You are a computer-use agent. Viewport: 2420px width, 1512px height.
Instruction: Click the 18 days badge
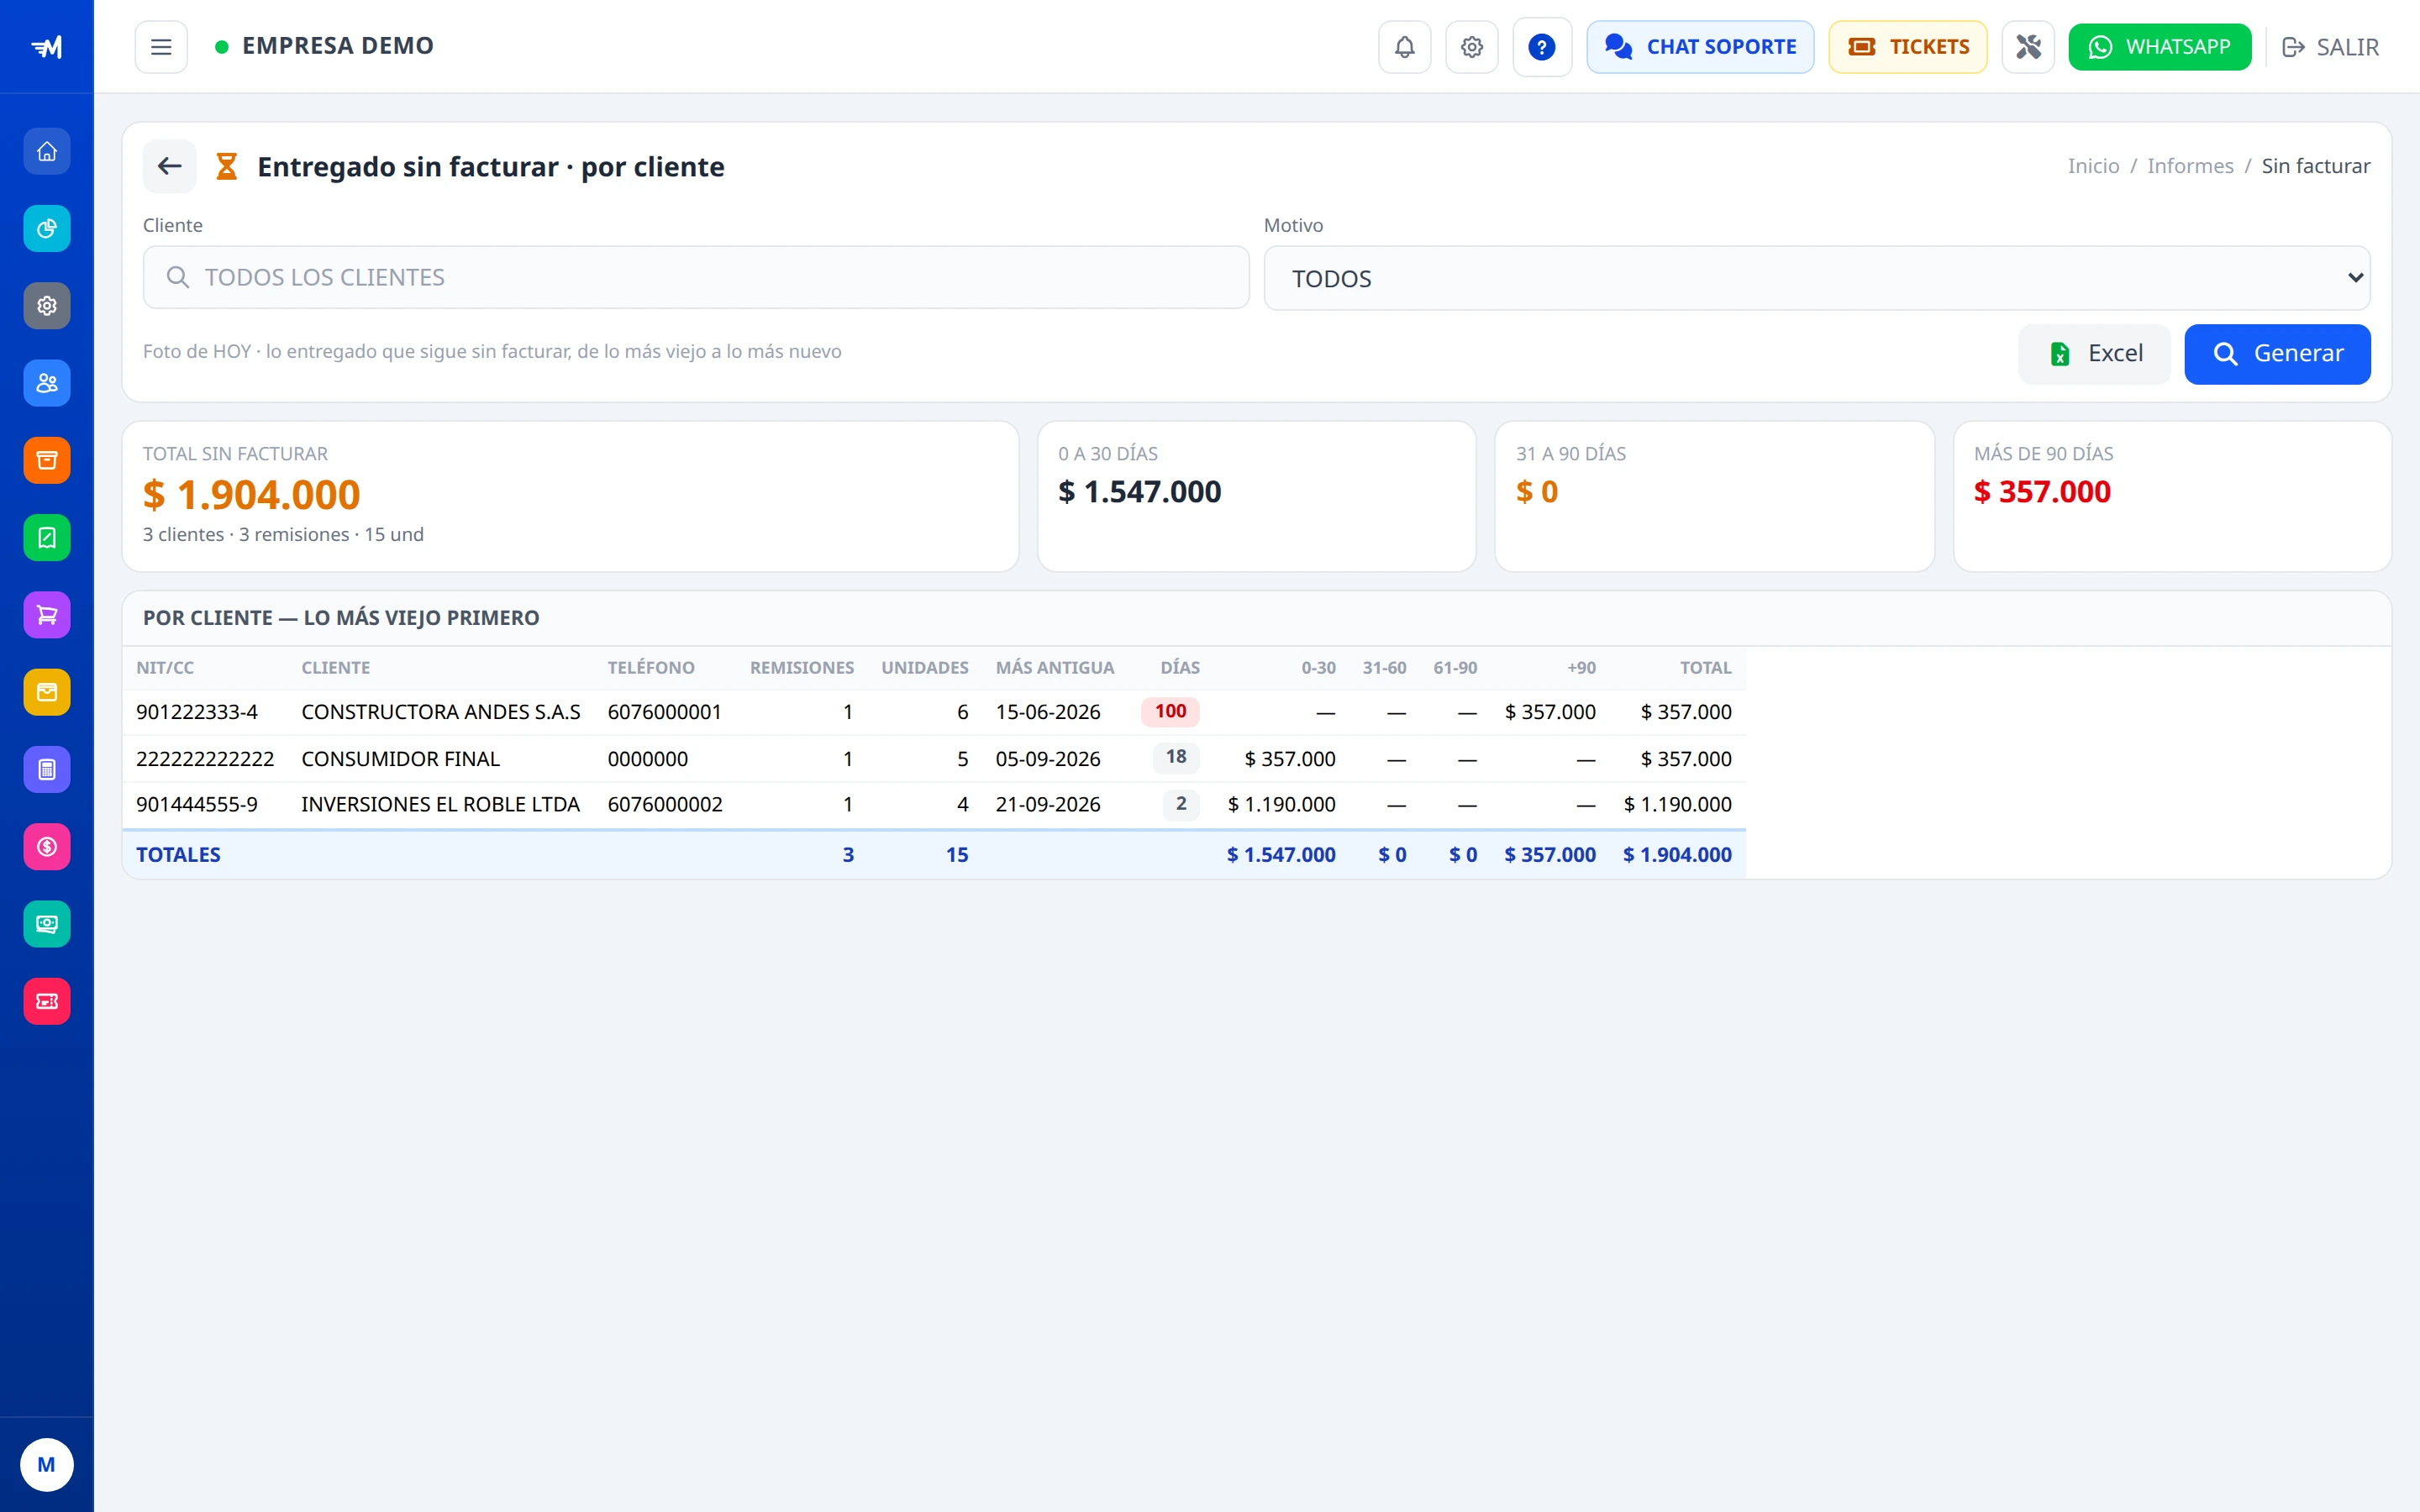pyautogui.click(x=1175, y=757)
